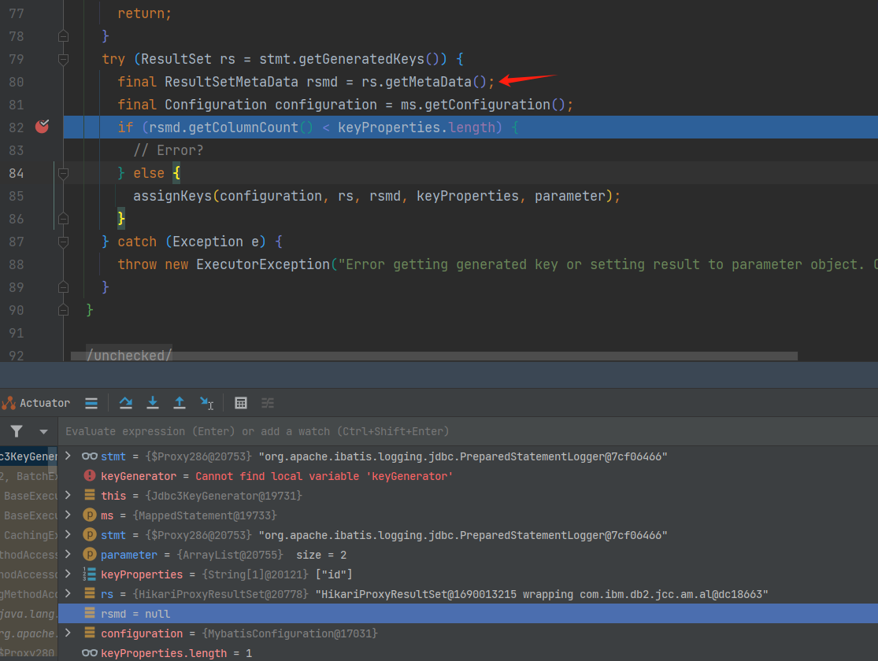The image size is (878, 661).
Task: Click the Step Over debugger icon
Action: [125, 403]
